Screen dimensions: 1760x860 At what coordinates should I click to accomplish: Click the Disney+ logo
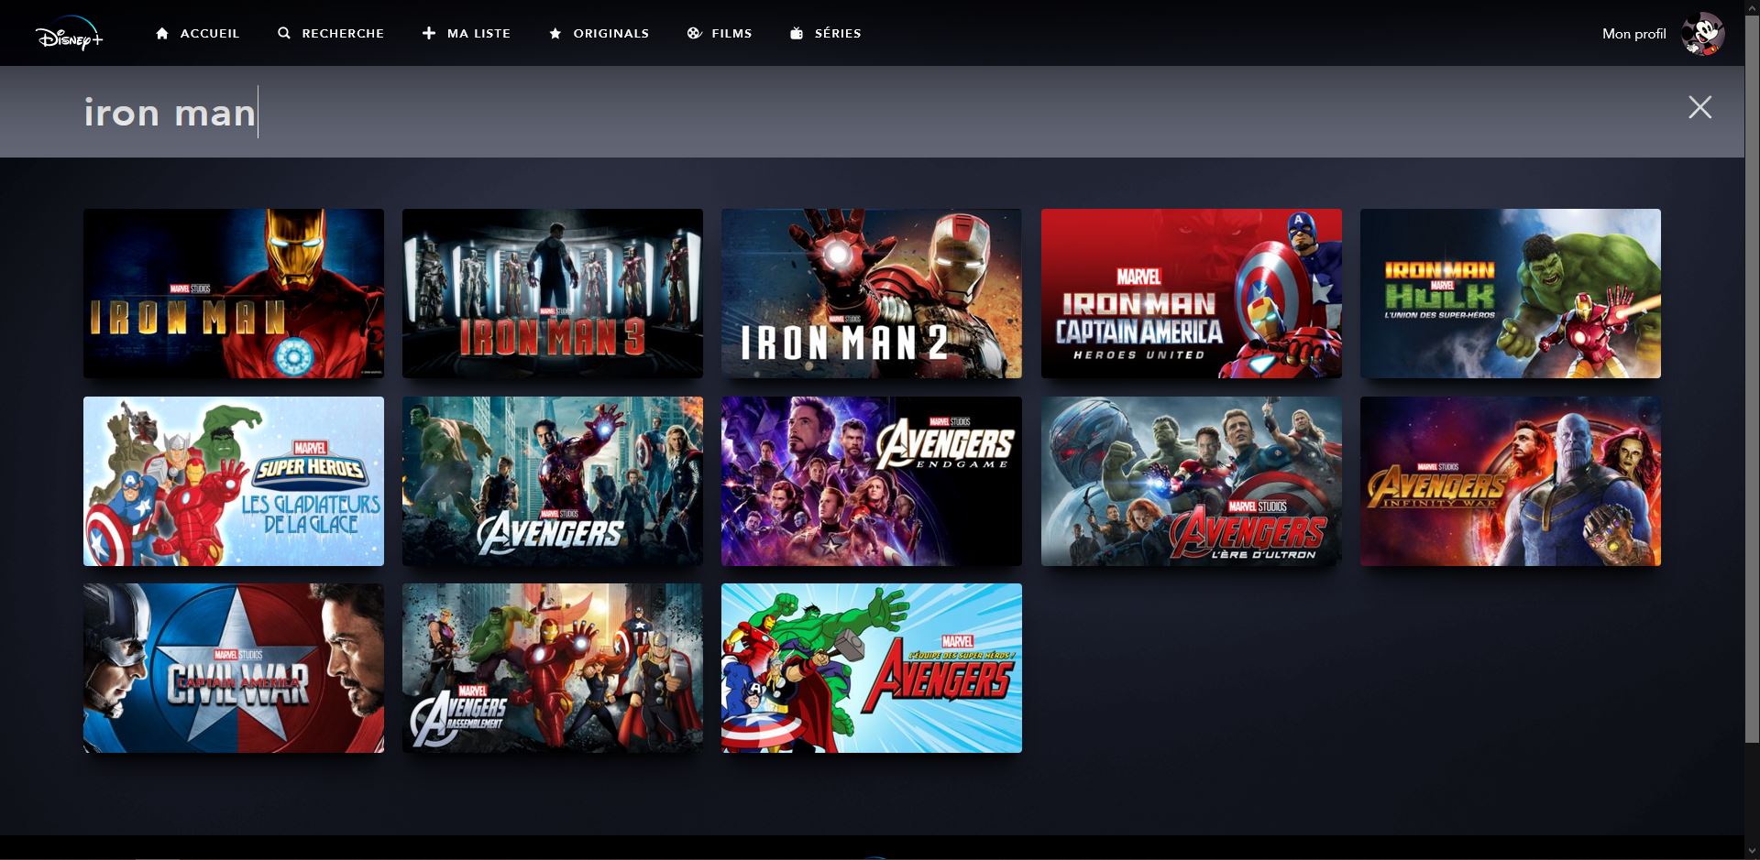pos(69,34)
